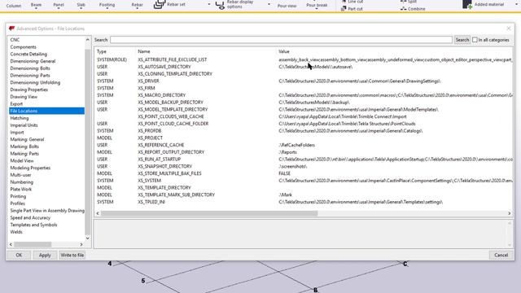The height and width of the screenshot is (293, 521).
Task: Select the Plate Work category
Action: (x=21, y=190)
